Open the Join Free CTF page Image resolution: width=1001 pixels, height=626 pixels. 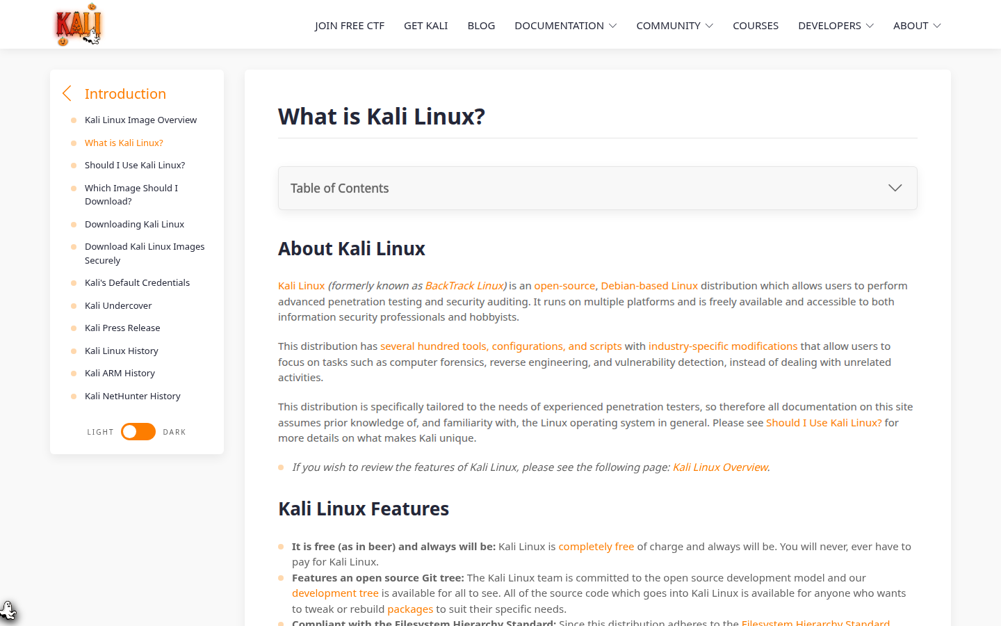[x=350, y=26]
